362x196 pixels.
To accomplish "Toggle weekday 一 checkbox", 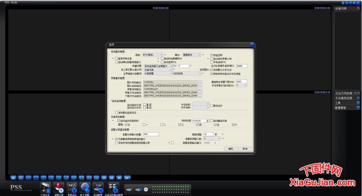I will click(144, 125).
